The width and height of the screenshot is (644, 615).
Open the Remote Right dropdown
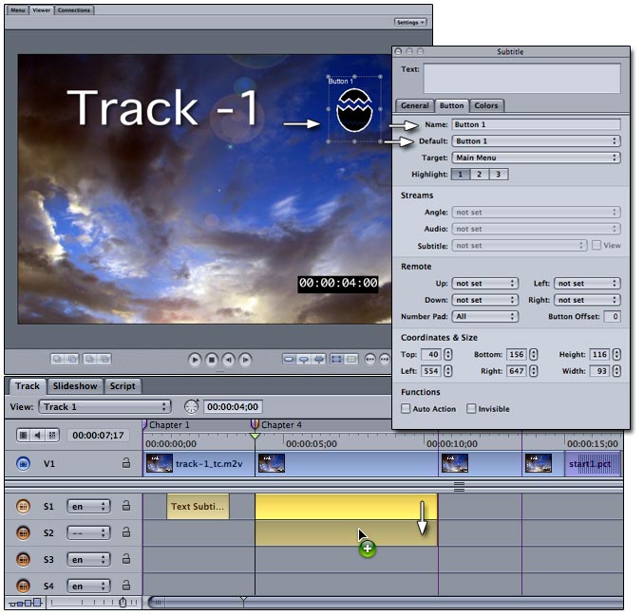[587, 300]
